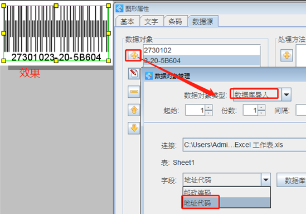Click the 数据对象管理 dialog logo icon
Screen dimensions: 306x214
149,75
